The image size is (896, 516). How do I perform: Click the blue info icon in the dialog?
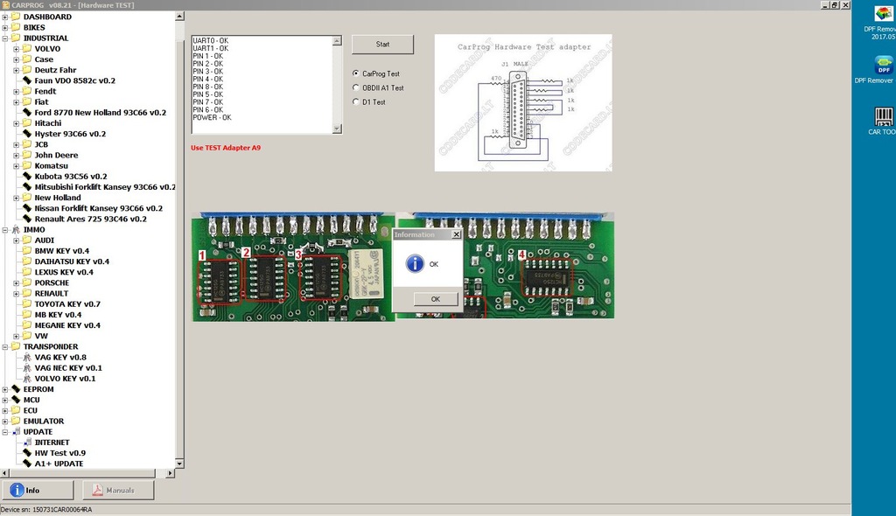click(416, 264)
